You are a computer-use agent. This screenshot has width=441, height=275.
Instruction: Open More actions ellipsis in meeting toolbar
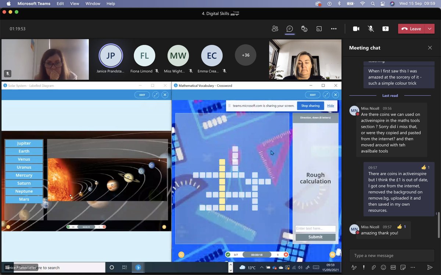tap(334, 29)
